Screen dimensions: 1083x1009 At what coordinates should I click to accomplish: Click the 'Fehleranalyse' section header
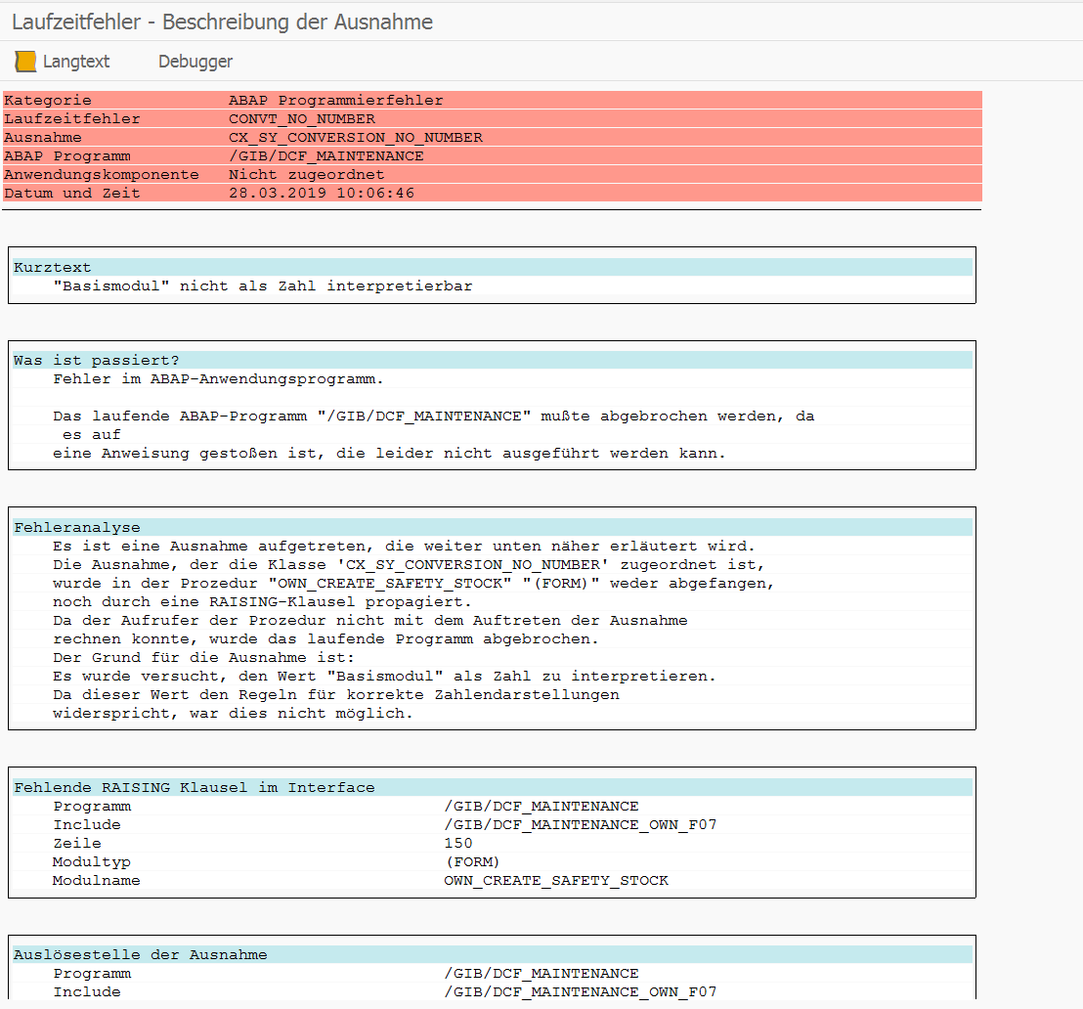(76, 527)
